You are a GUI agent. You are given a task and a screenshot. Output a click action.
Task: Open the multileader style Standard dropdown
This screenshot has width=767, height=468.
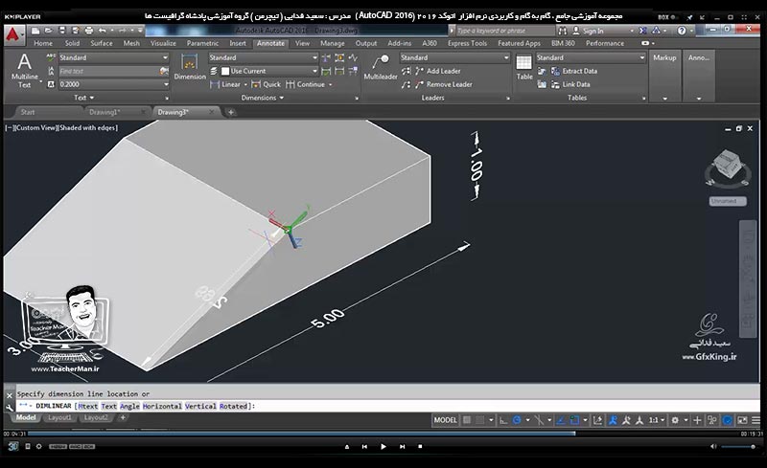(x=454, y=57)
